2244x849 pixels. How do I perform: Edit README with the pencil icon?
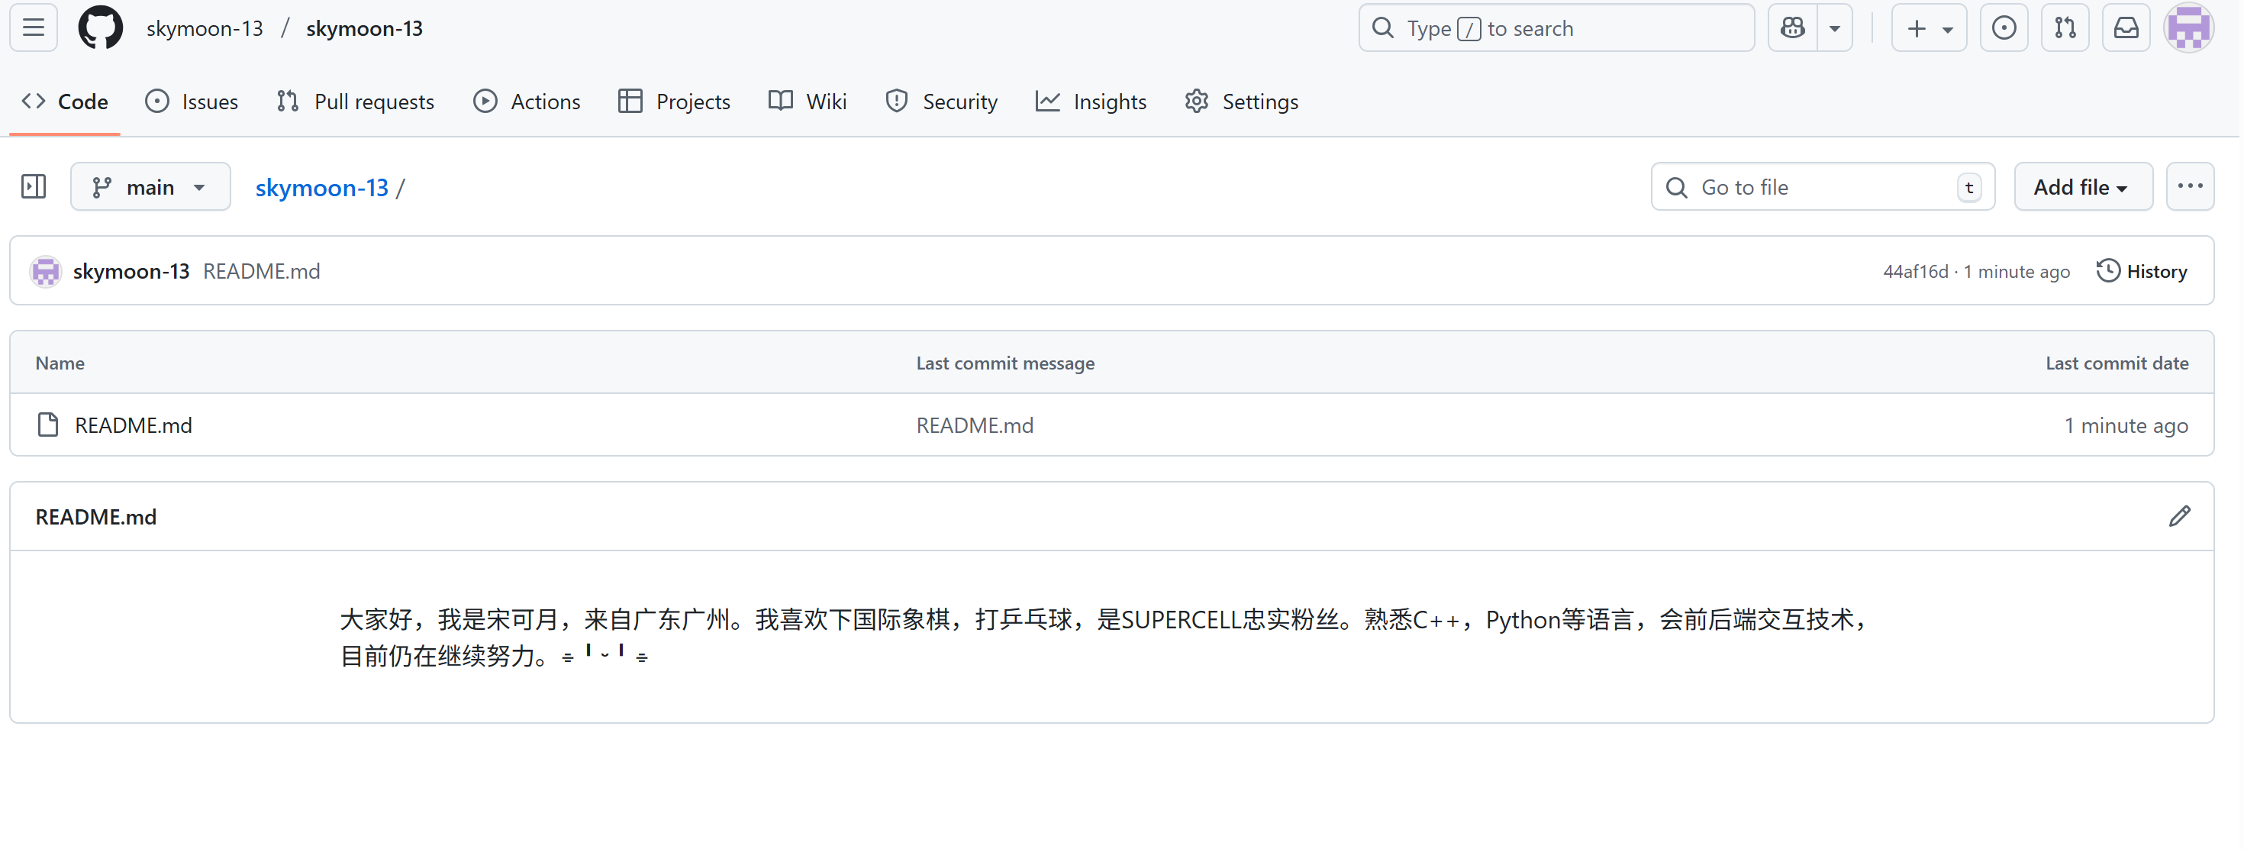pyautogui.click(x=2178, y=517)
